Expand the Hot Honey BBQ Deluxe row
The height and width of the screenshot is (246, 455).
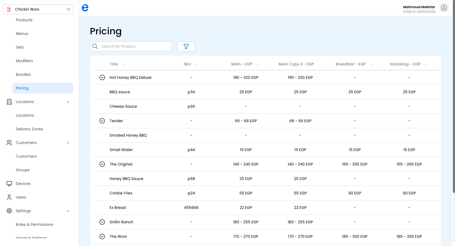(x=102, y=77)
